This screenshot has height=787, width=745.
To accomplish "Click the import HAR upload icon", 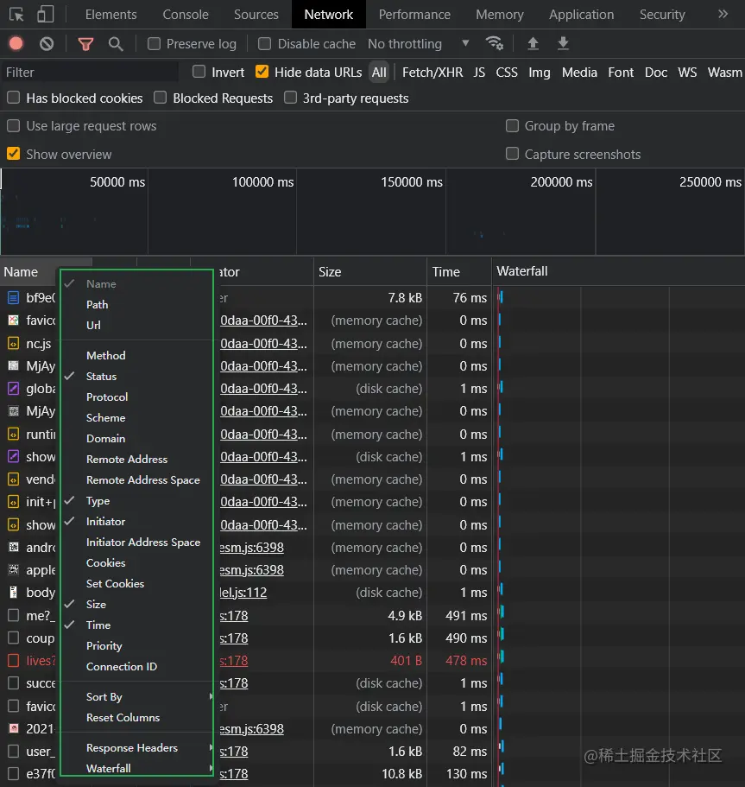I will point(533,44).
